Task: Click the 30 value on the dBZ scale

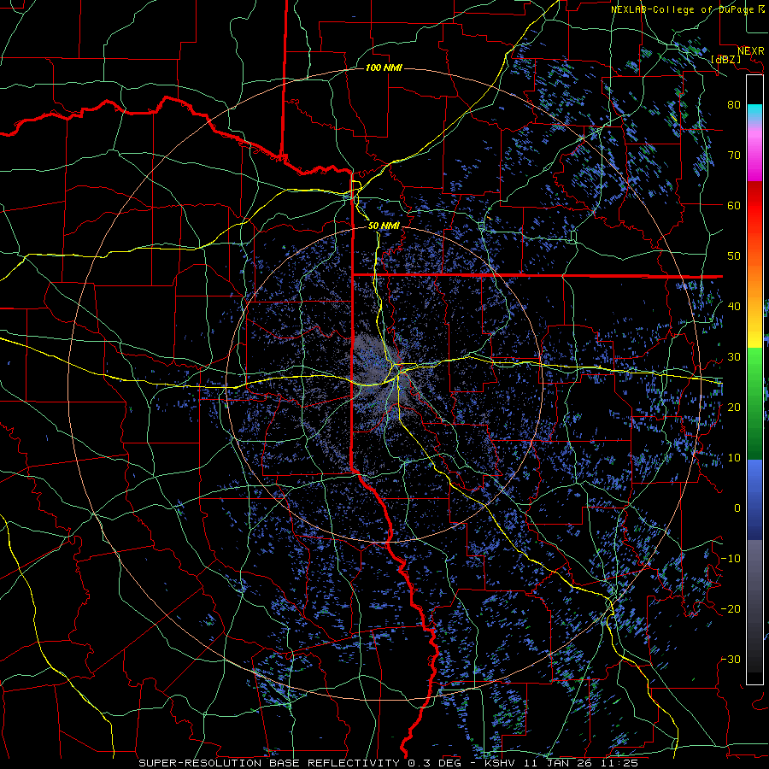Action: (734, 356)
